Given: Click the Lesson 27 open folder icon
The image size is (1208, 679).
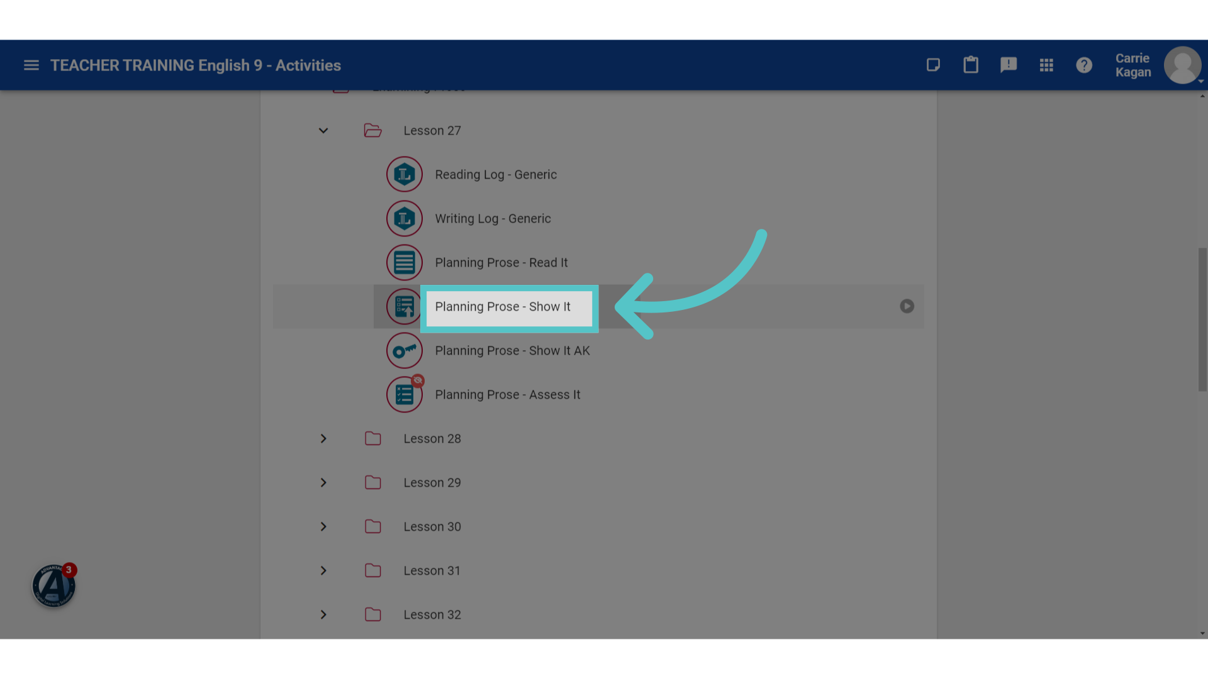Looking at the screenshot, I should [372, 130].
